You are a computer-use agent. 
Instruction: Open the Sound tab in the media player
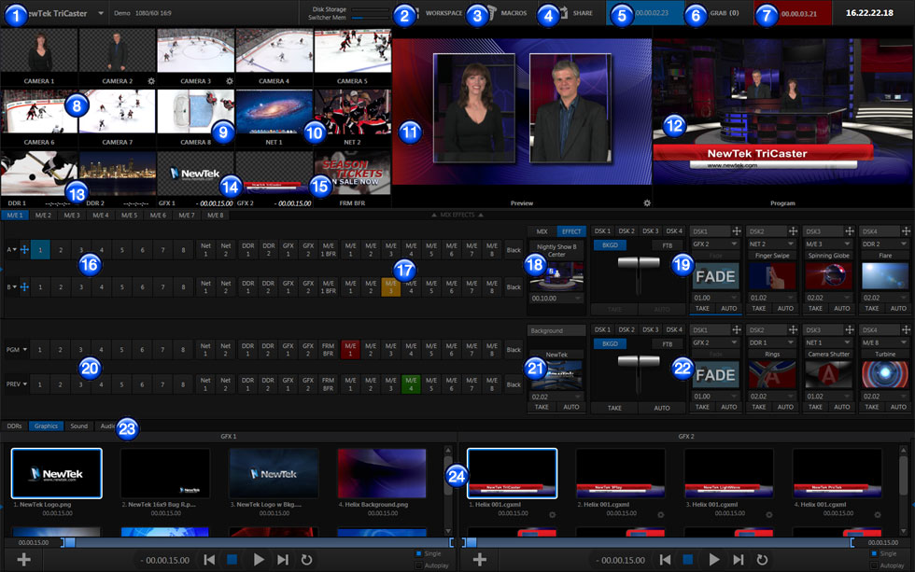click(78, 426)
